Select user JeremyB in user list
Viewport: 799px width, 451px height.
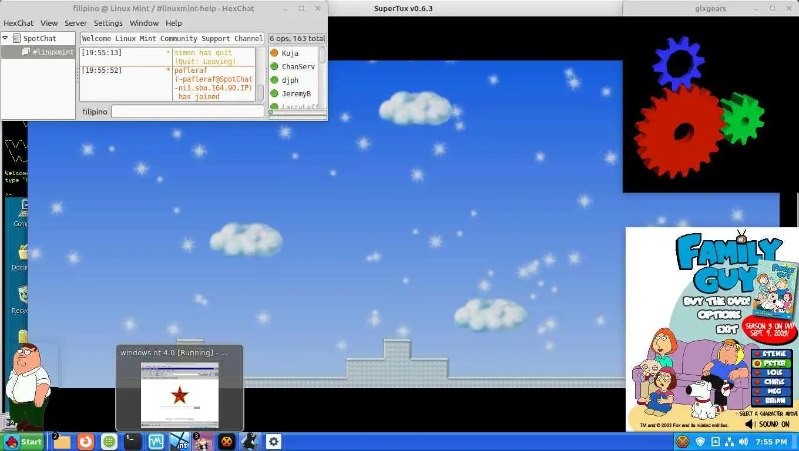[296, 93]
